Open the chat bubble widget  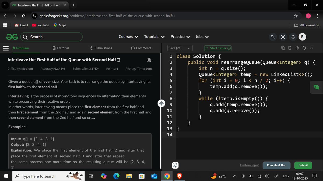tap(317, 87)
